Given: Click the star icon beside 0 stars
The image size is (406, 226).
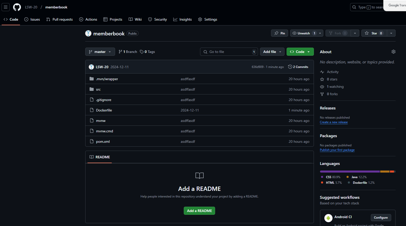Looking at the screenshot, I should (x=322, y=79).
